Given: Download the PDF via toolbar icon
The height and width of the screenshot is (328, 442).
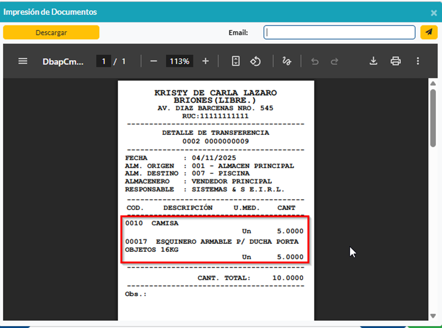Looking at the screenshot, I should click(x=373, y=61).
